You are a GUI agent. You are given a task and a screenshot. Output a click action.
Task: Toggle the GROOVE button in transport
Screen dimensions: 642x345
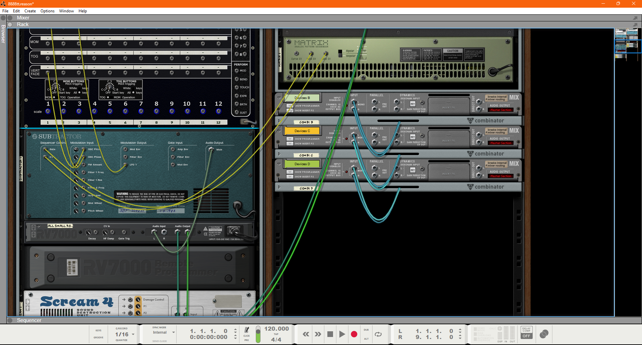pyautogui.click(x=98, y=337)
